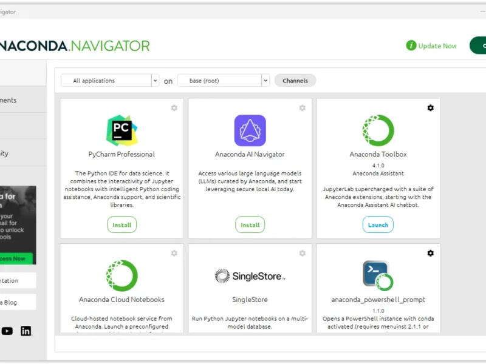
Task: Click the Anaconda AI Navigator logo icon
Action: (x=250, y=130)
